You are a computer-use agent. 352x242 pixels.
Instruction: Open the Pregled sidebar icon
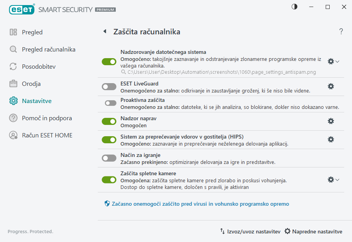[13, 32]
